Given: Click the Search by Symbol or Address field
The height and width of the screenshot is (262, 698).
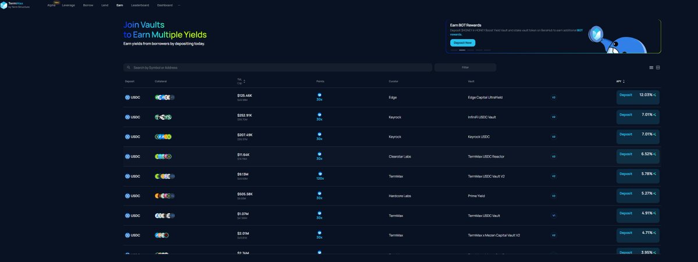Looking at the screenshot, I should (x=277, y=68).
